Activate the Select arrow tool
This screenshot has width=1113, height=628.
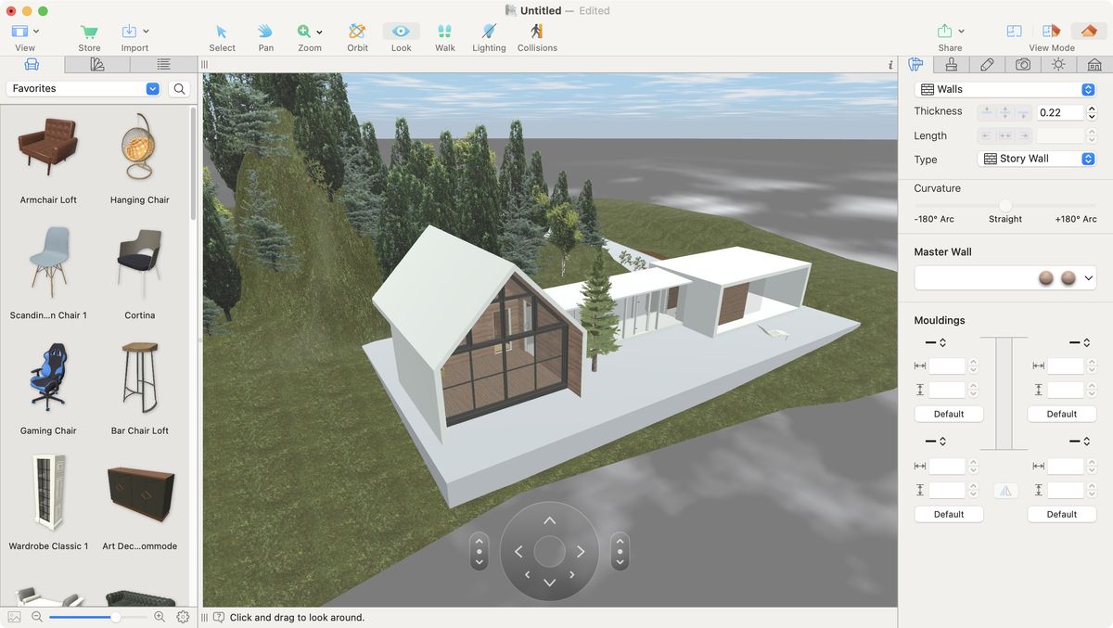[222, 32]
